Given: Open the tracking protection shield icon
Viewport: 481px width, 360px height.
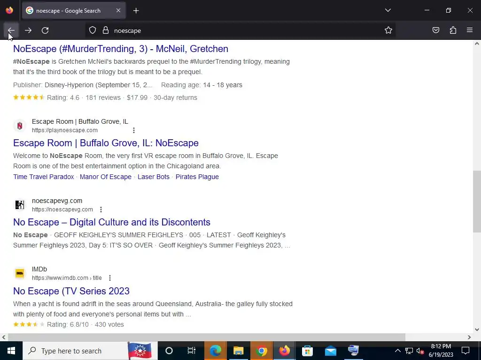Looking at the screenshot, I should coord(93,30).
